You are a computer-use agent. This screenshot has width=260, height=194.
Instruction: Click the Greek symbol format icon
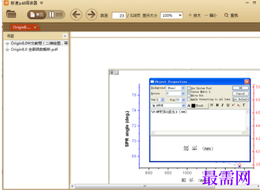click(x=244, y=105)
